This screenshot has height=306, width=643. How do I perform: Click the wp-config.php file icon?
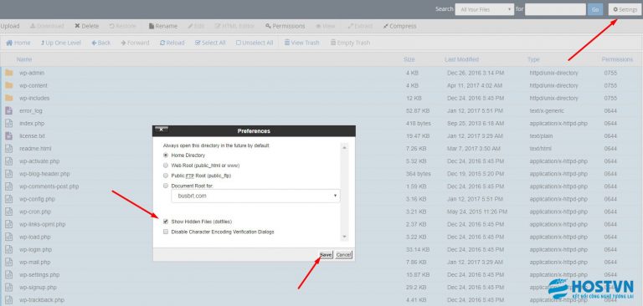tap(9, 199)
